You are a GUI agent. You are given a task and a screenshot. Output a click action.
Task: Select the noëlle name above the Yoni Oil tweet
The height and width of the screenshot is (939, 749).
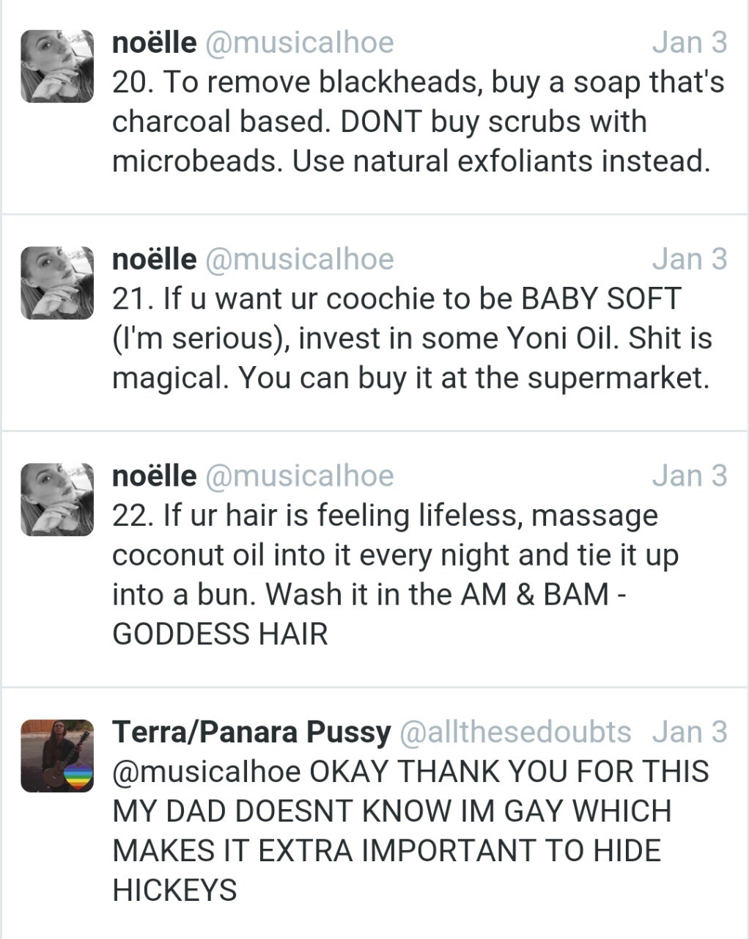point(154,259)
